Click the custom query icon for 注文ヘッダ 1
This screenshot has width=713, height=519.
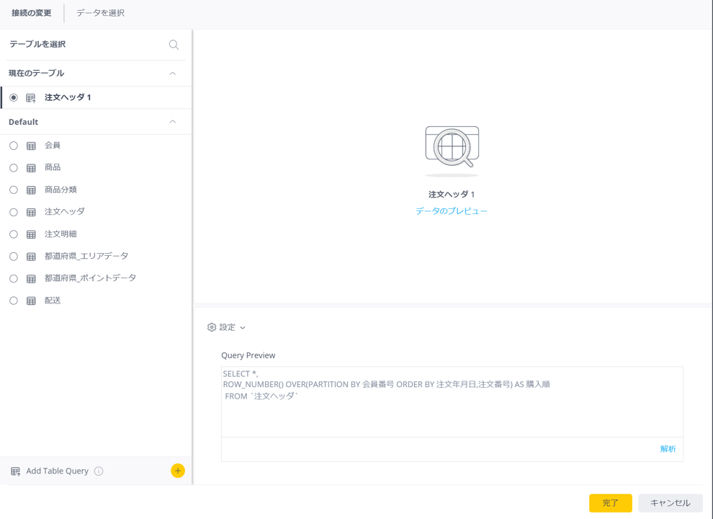pos(31,98)
